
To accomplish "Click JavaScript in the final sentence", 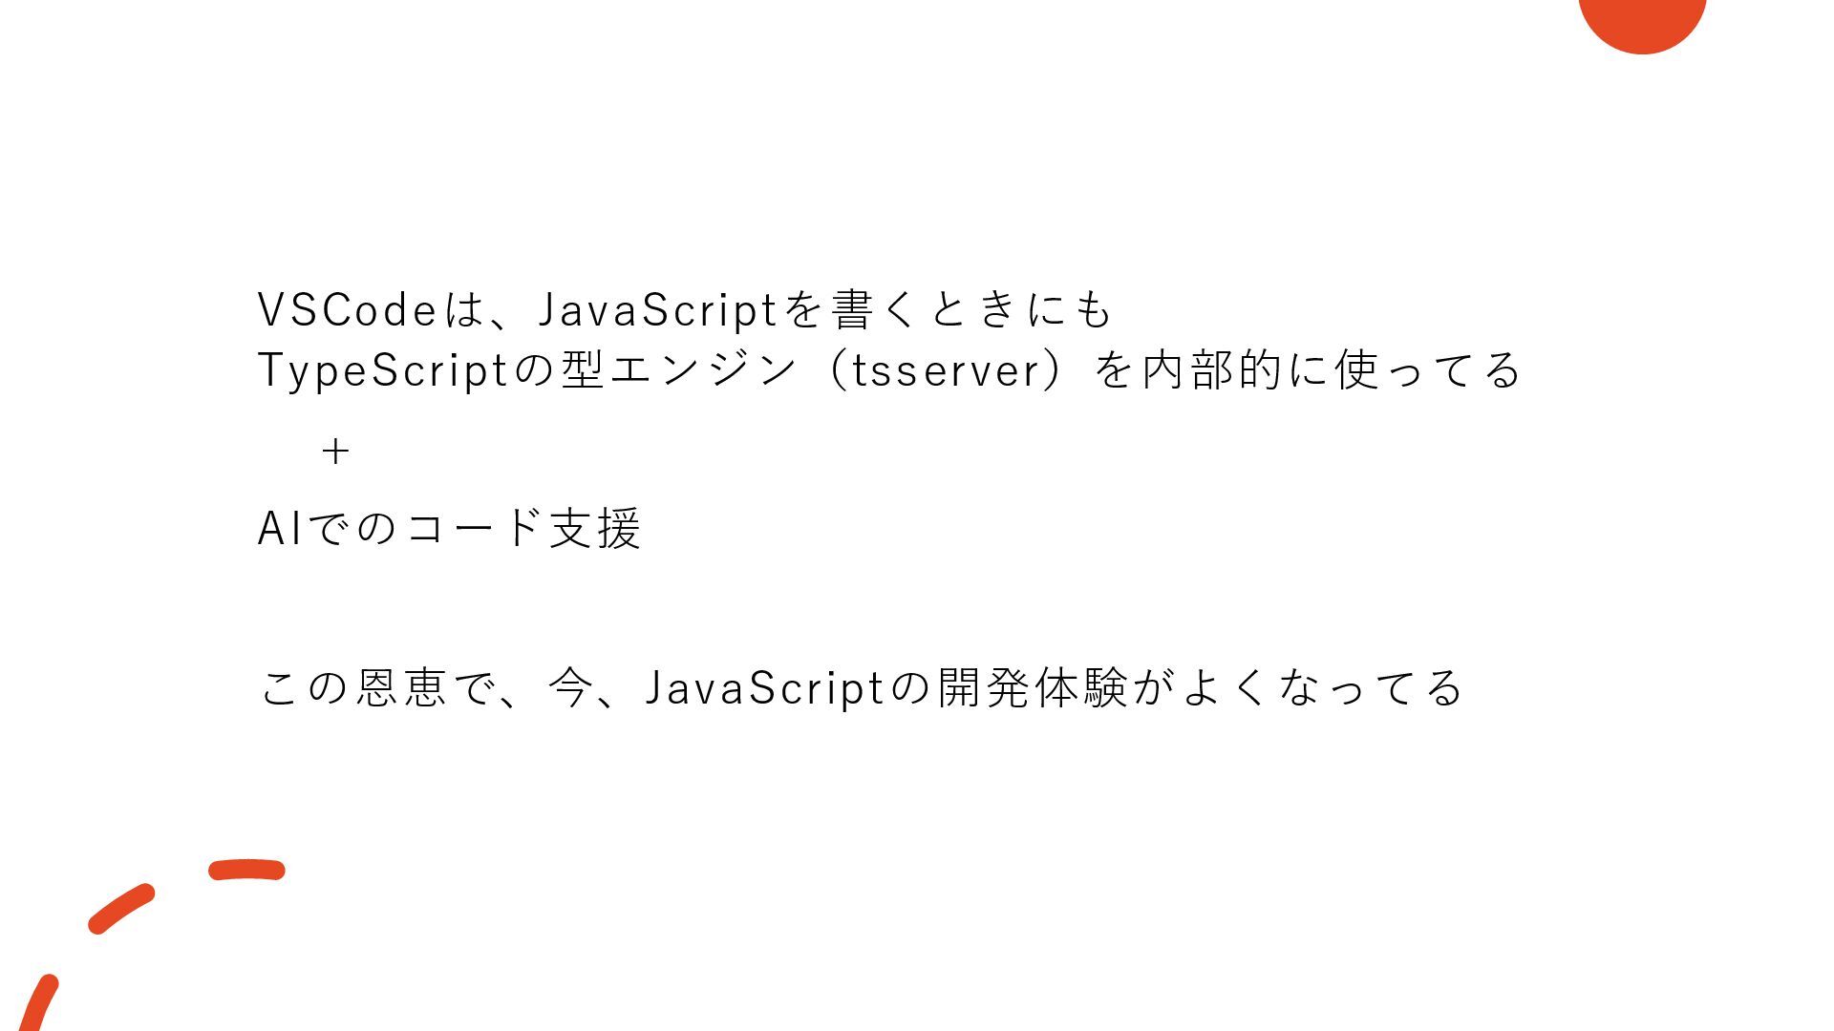I will click(x=764, y=689).
